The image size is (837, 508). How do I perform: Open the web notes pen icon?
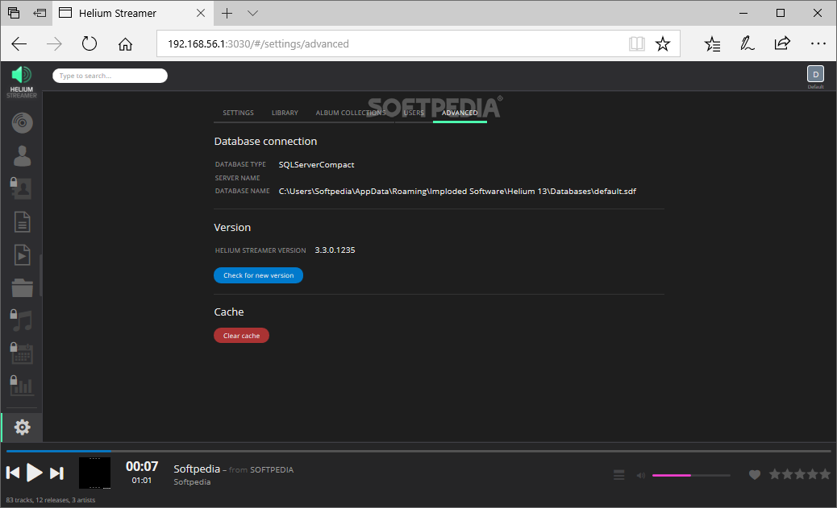(x=747, y=43)
